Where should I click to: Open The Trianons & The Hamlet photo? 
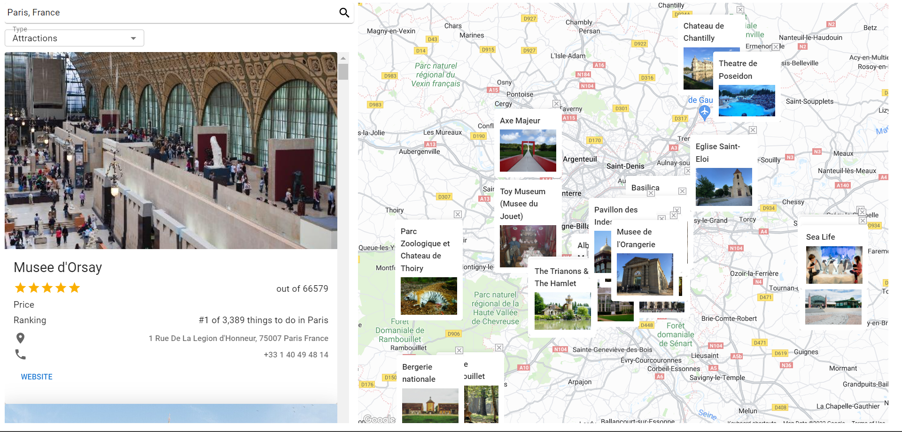pos(563,311)
